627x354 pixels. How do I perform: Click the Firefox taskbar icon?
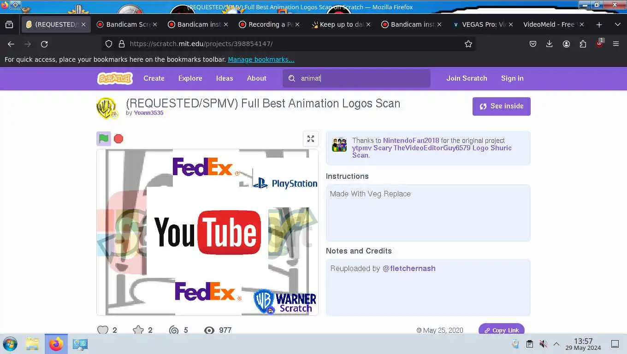pos(56,344)
